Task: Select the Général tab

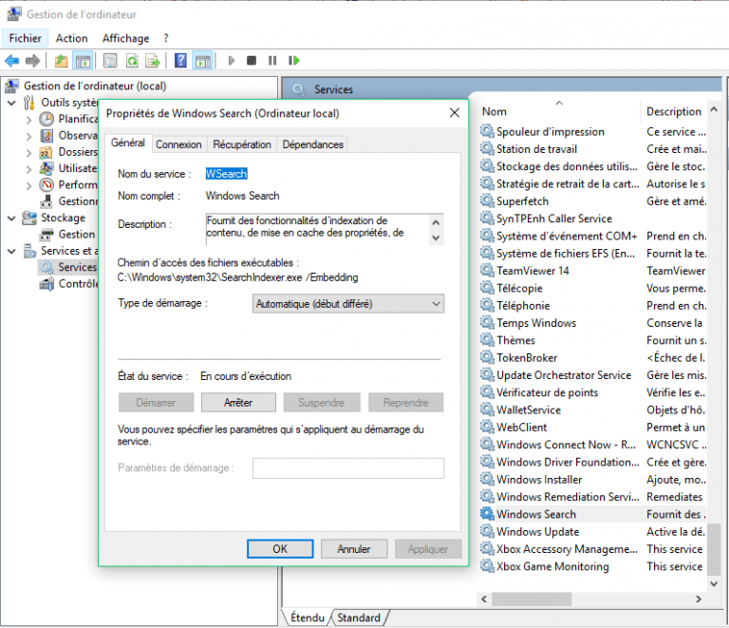Action: [128, 143]
